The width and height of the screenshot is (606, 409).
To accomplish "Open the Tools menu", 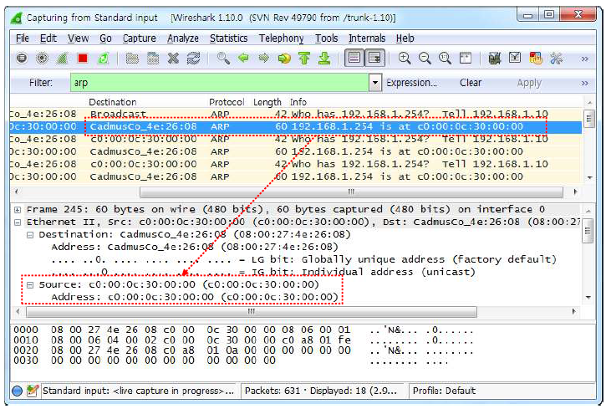I will coord(326,38).
